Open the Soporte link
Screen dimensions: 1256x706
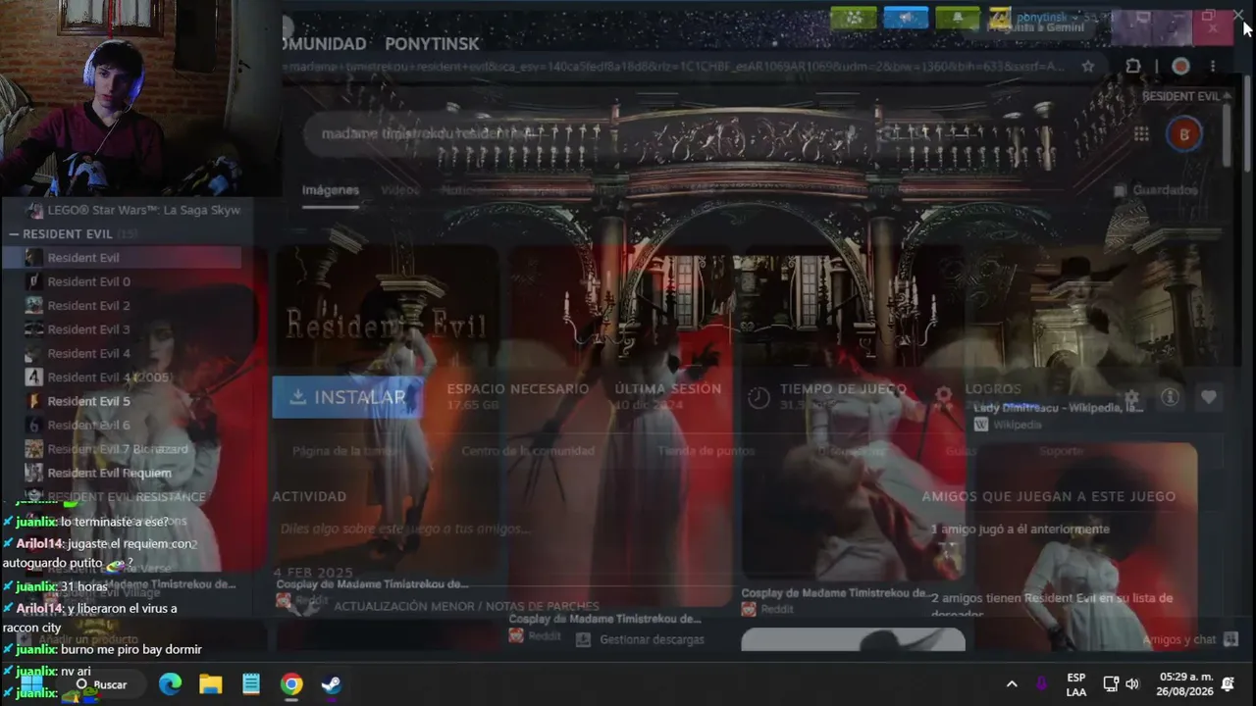(1061, 451)
